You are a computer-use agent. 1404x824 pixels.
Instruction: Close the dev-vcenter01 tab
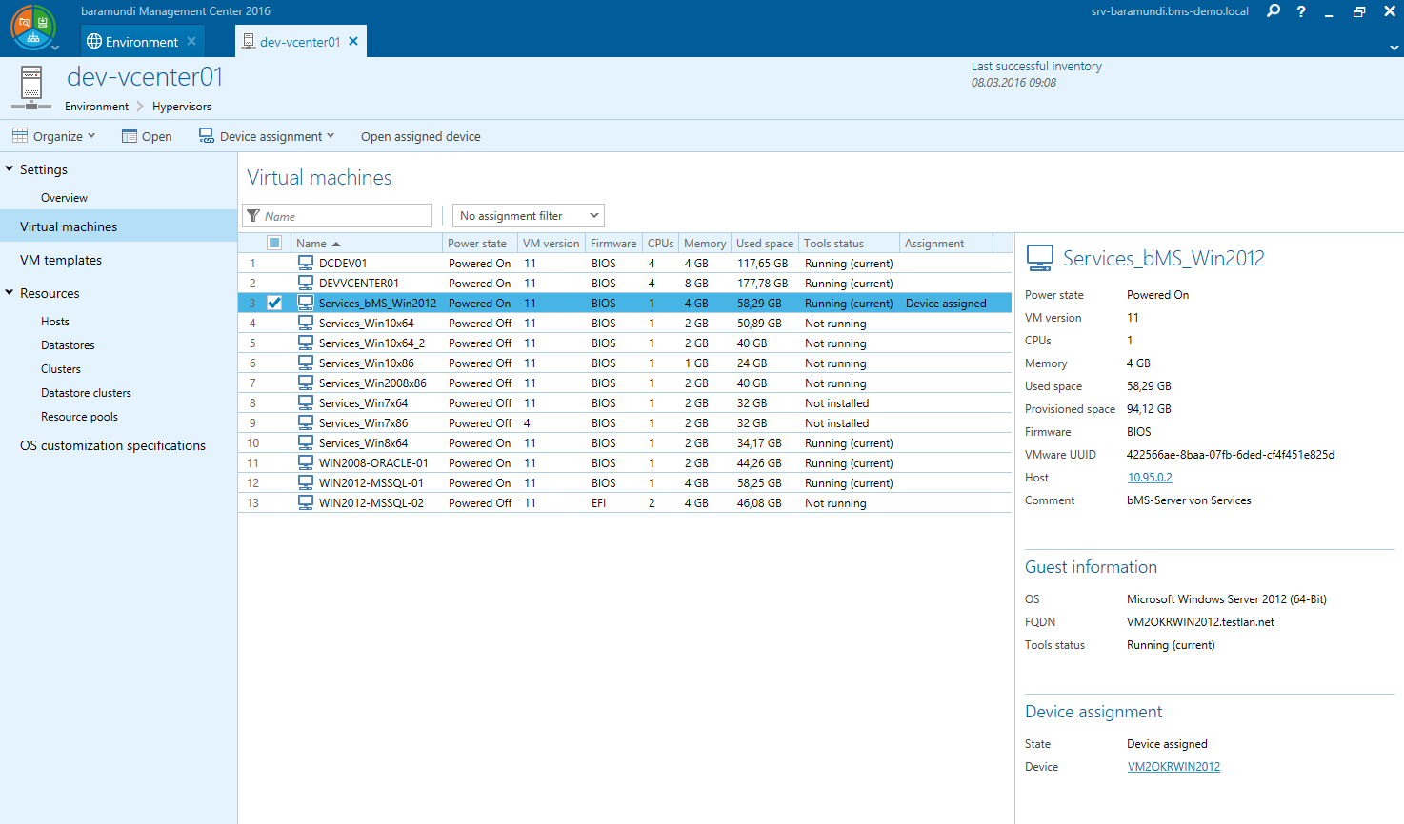353,41
